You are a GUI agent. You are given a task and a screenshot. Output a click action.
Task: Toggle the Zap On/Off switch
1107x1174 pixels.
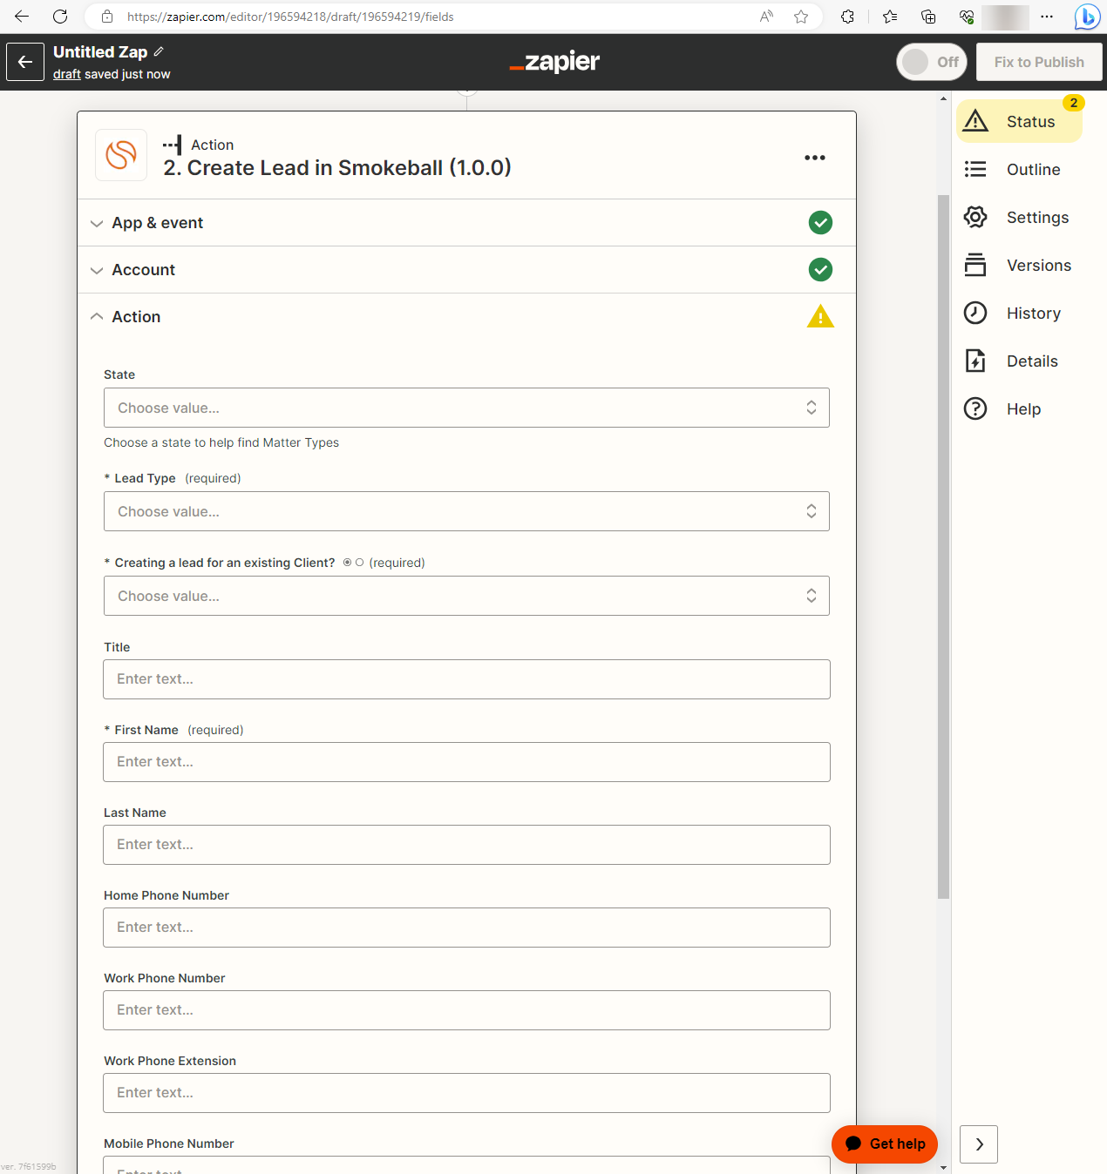click(932, 62)
